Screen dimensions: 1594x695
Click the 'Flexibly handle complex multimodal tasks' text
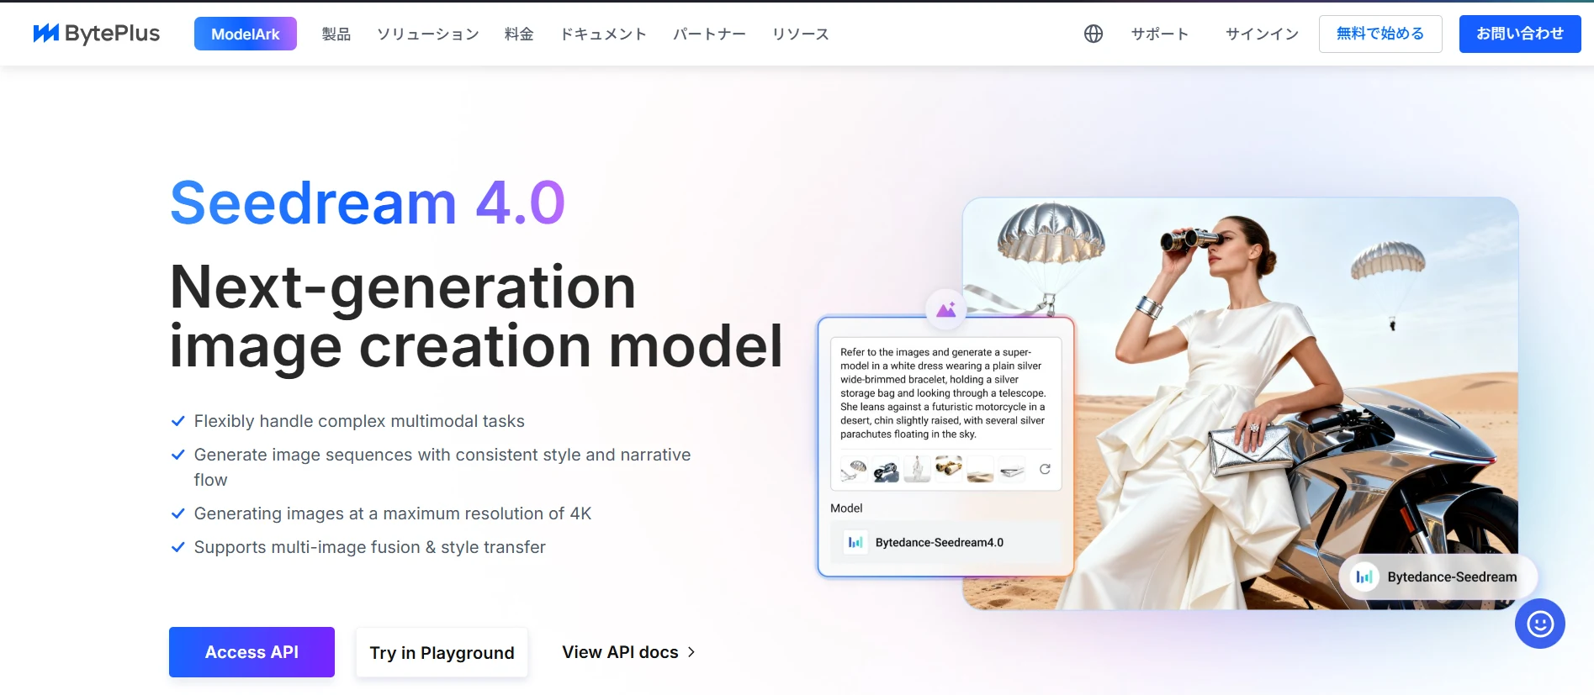pos(359,421)
